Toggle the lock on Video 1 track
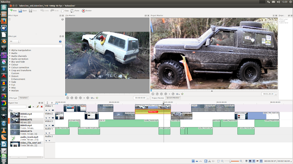Viewport: 293px width, 164px height. click(x=47, y=109)
